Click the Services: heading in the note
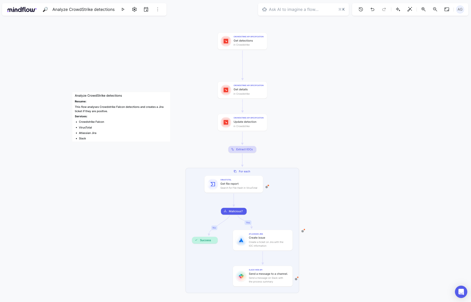The width and height of the screenshot is (471, 302). [x=81, y=116]
